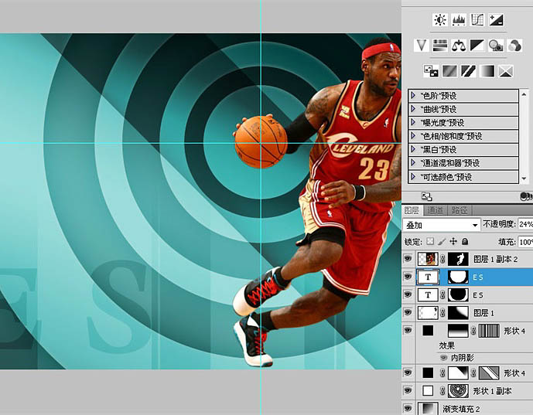Click the 效果 label under 形状 4
Viewport: 533px width, 415px height.
[x=447, y=345]
